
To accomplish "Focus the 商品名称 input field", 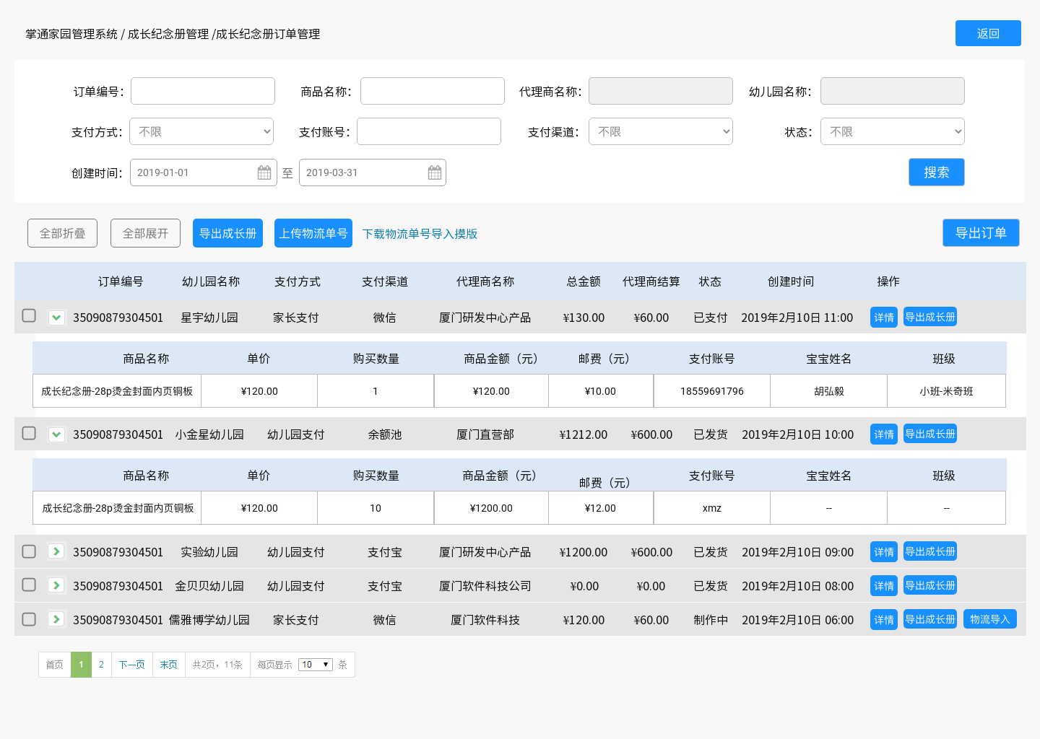I will 433,91.
